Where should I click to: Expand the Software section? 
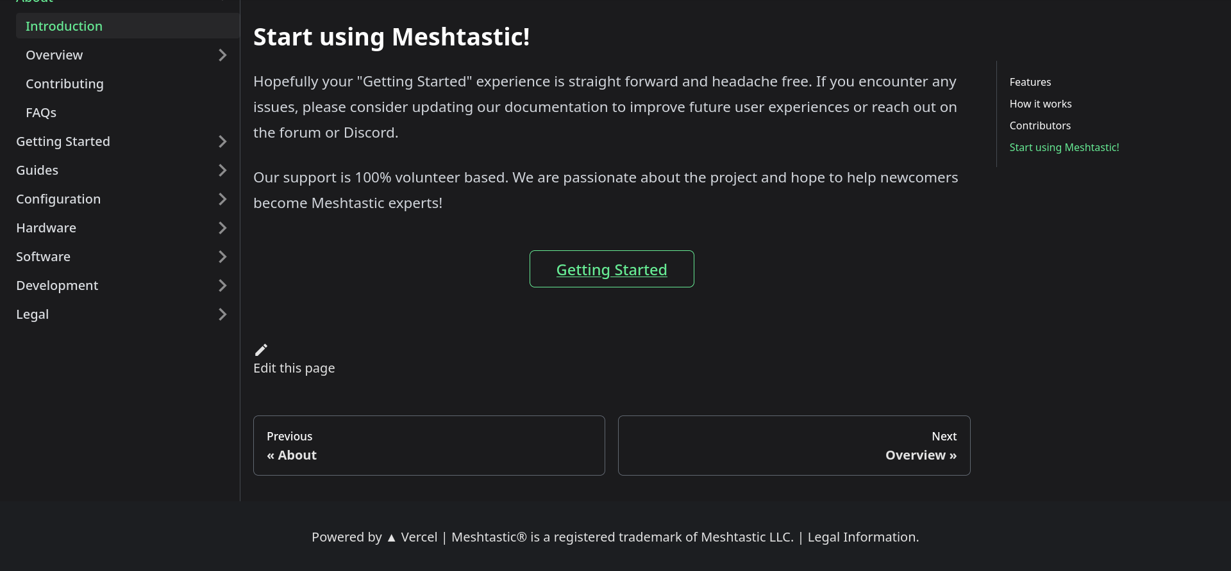coord(222,257)
